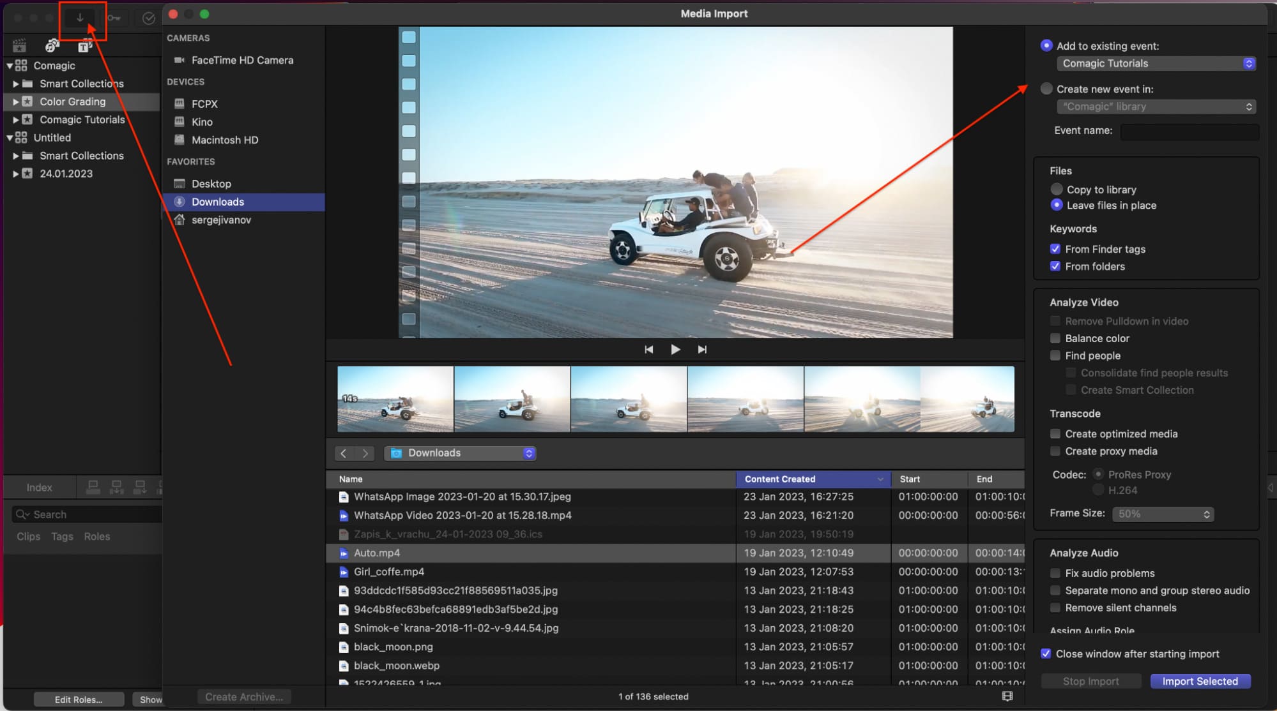This screenshot has width=1277, height=711.
Task: Toggle filmstrip/list view icon in import window
Action: click(x=1007, y=696)
